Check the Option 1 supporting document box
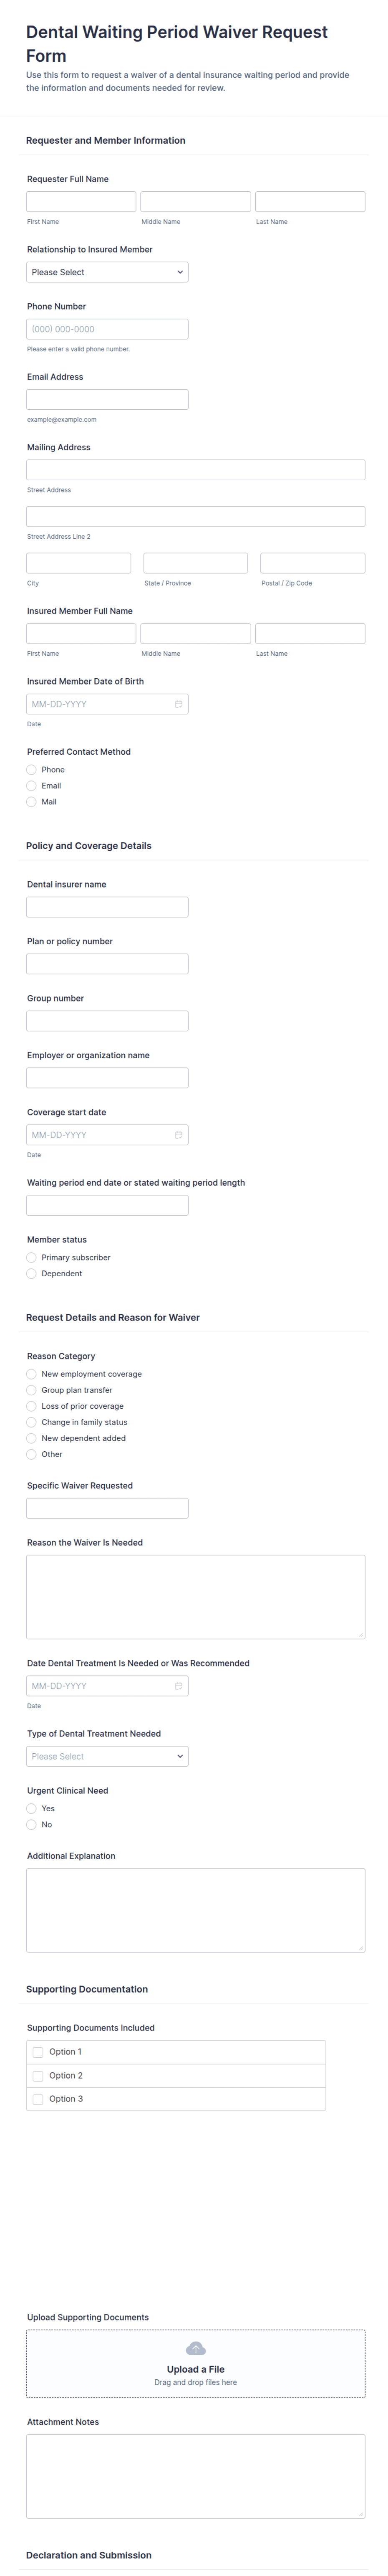Viewport: 388px width, 2576px height. 38,2052
